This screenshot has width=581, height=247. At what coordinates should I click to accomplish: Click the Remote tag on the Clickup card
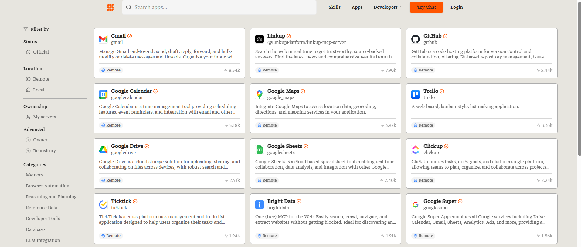pyautogui.click(x=423, y=180)
